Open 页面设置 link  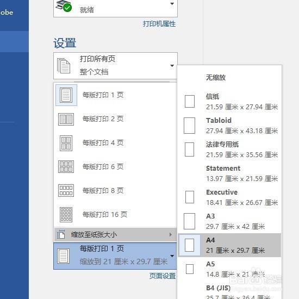tap(163, 276)
